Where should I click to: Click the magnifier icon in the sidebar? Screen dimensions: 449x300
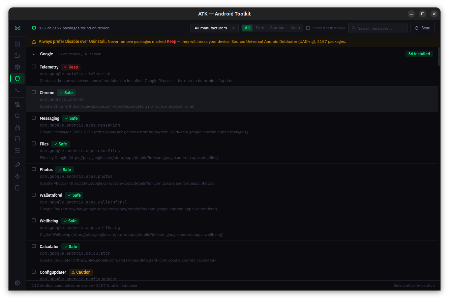pyautogui.click(x=17, y=116)
